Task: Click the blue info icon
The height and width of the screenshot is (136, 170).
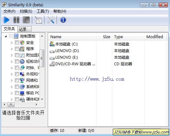Action: [63, 20]
